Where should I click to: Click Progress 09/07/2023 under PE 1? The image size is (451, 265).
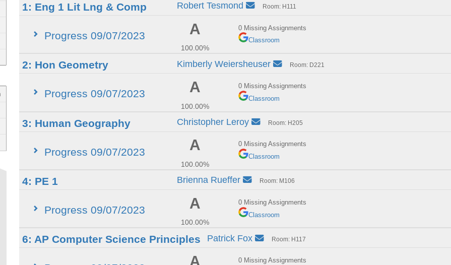coord(94,210)
